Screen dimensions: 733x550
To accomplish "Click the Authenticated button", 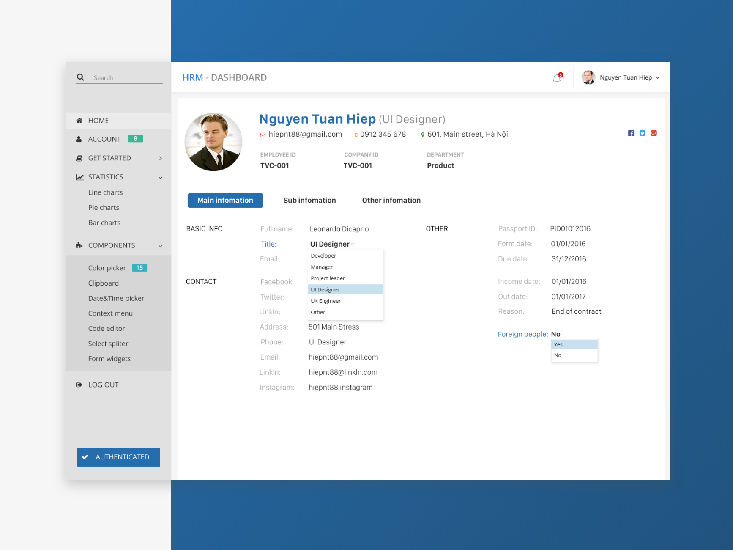I will pyautogui.click(x=118, y=457).
